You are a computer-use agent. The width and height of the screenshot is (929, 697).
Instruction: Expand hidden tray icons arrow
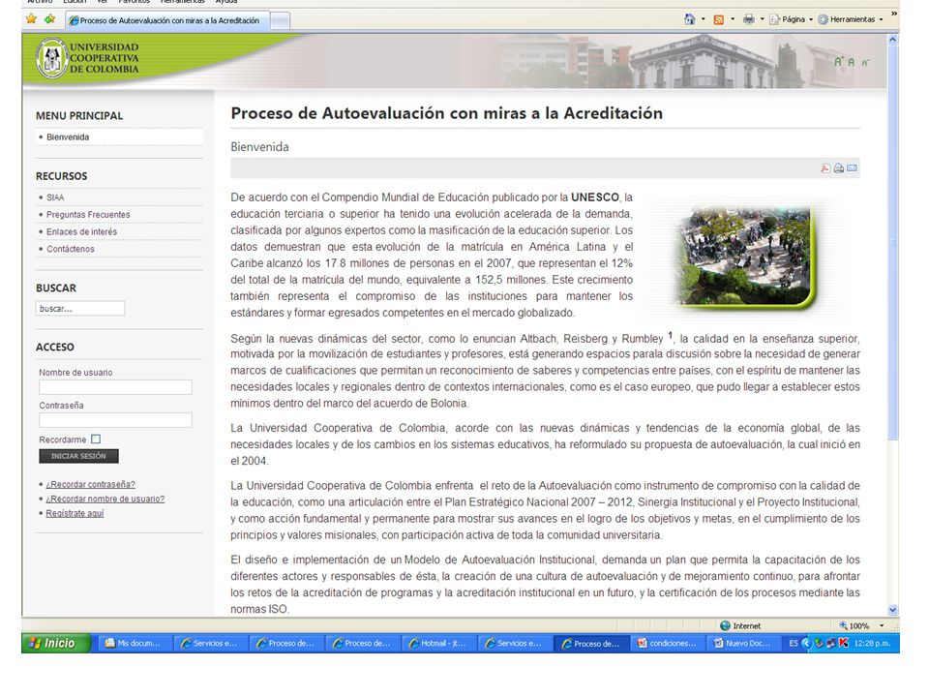click(806, 643)
